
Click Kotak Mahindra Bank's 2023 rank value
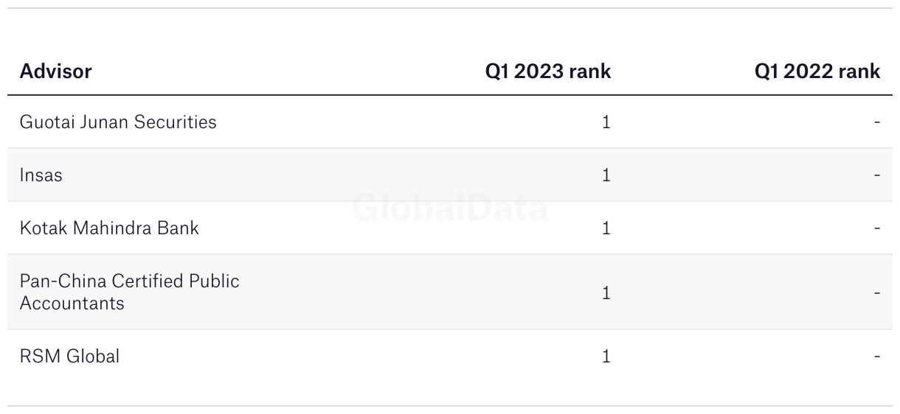(x=606, y=228)
